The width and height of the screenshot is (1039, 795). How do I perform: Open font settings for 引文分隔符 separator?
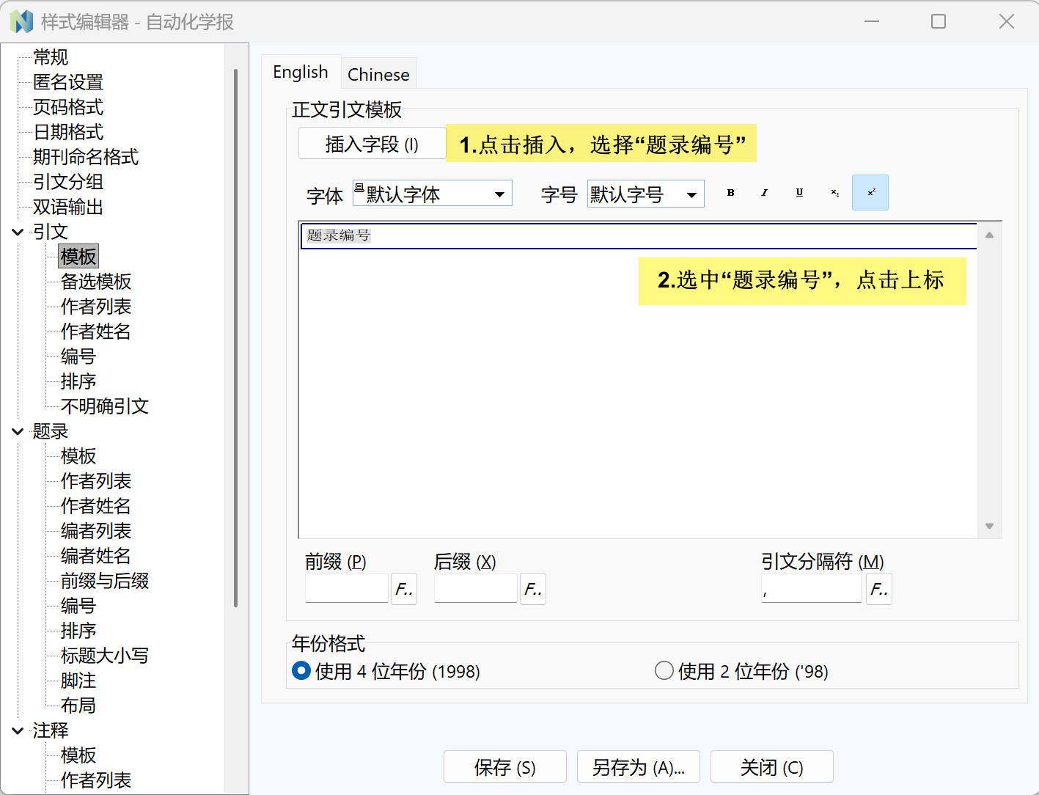pos(878,588)
